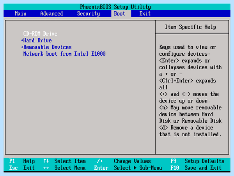Select the Hard Drive boot entry
234x176 pixels.
click(x=37, y=40)
